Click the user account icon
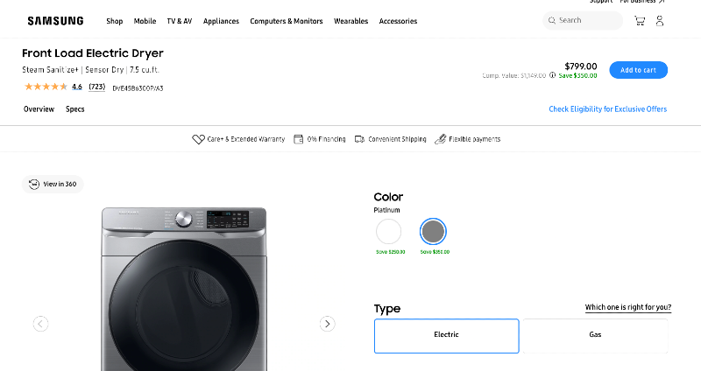The width and height of the screenshot is (701, 371). coord(660,21)
